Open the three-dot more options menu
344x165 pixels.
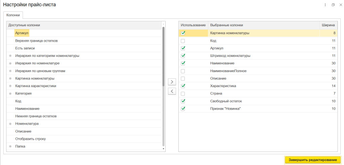click(325, 5)
